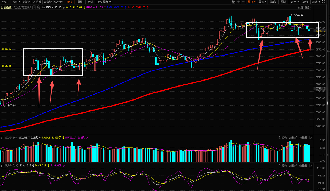
Task: Click 改参数 in the VOL panel
Action: coord(283,137)
